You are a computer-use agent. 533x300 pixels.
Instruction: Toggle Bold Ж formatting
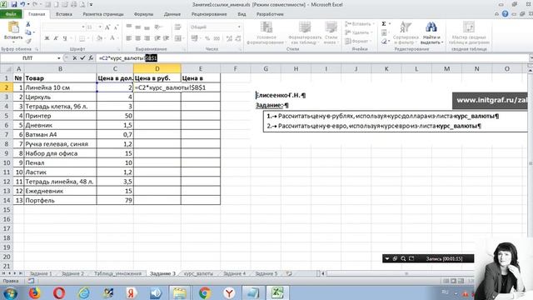pos(47,38)
